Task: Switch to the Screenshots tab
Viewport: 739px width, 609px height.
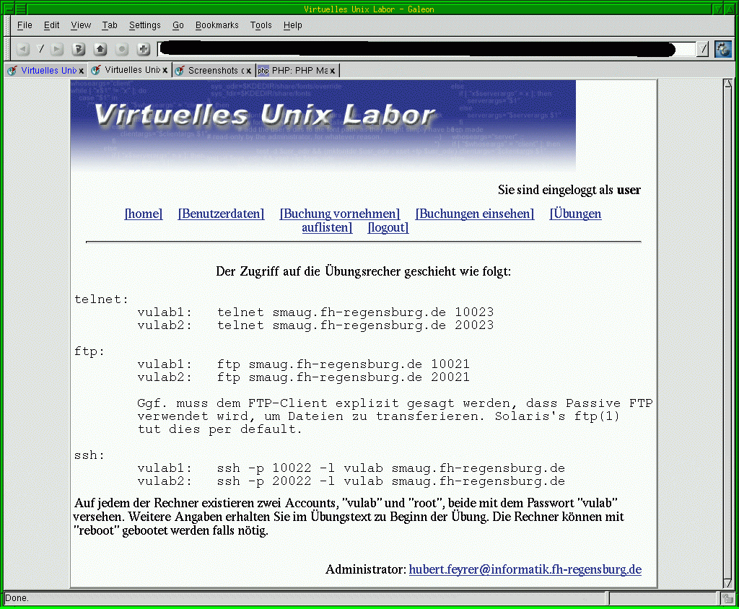Action: [x=213, y=70]
